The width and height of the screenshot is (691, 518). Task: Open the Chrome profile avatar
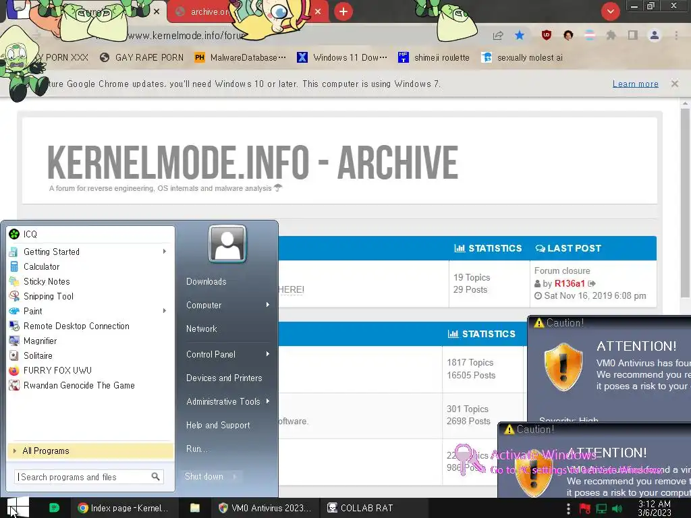(x=655, y=35)
